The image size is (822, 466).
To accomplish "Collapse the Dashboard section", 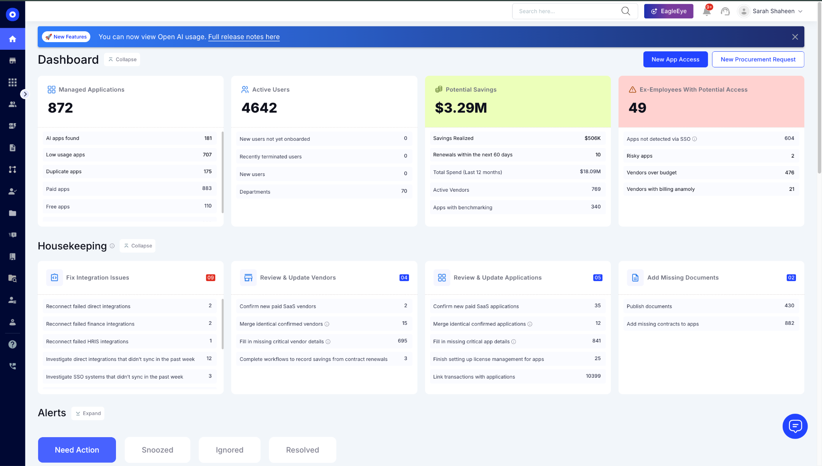I will (122, 59).
